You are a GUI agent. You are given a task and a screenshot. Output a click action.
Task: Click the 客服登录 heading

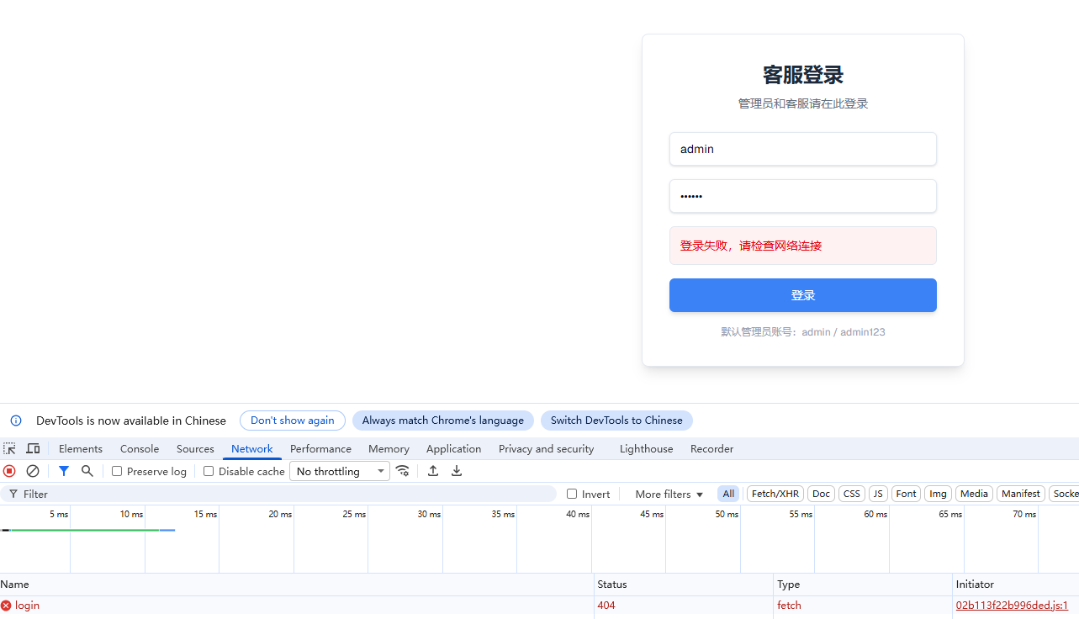[803, 75]
